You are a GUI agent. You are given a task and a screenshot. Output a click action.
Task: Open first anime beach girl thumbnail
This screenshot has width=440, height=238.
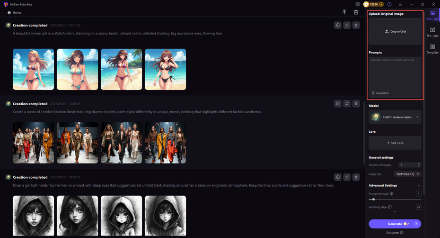(x=33, y=69)
